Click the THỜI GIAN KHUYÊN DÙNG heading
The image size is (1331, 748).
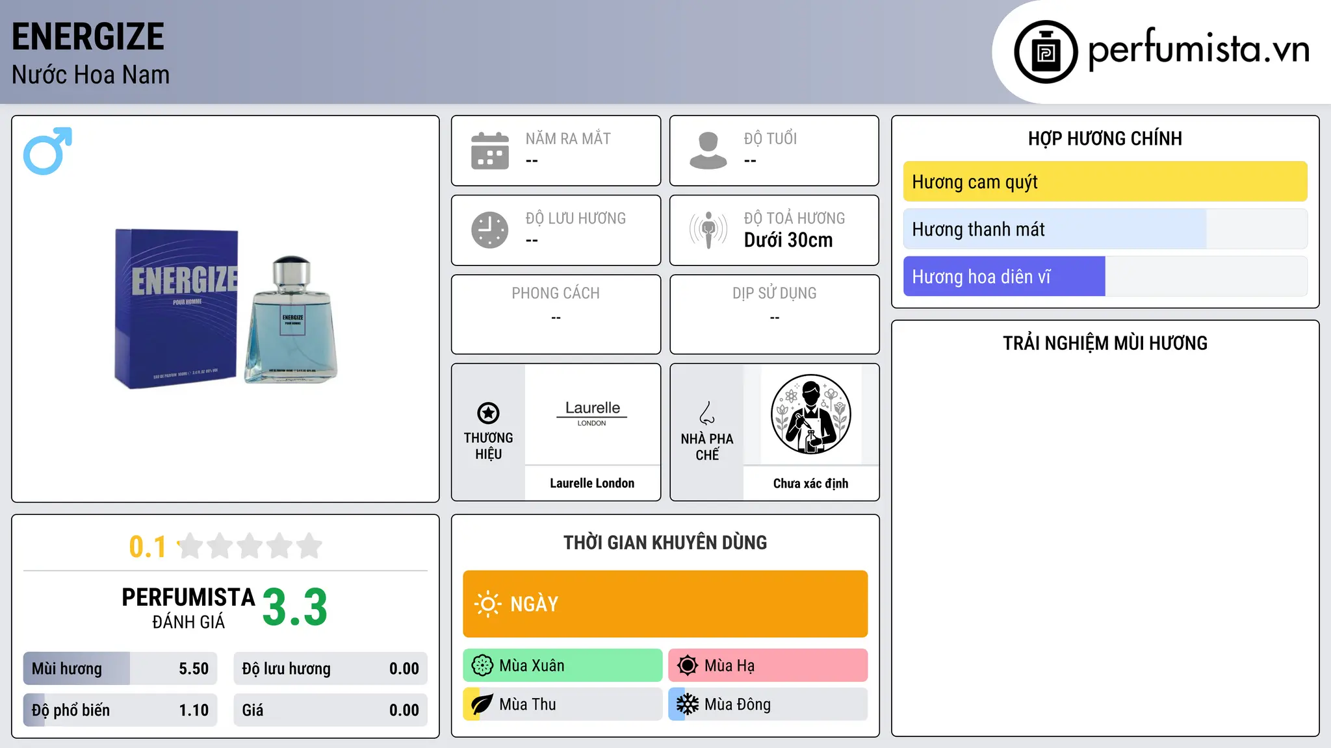[x=665, y=543]
